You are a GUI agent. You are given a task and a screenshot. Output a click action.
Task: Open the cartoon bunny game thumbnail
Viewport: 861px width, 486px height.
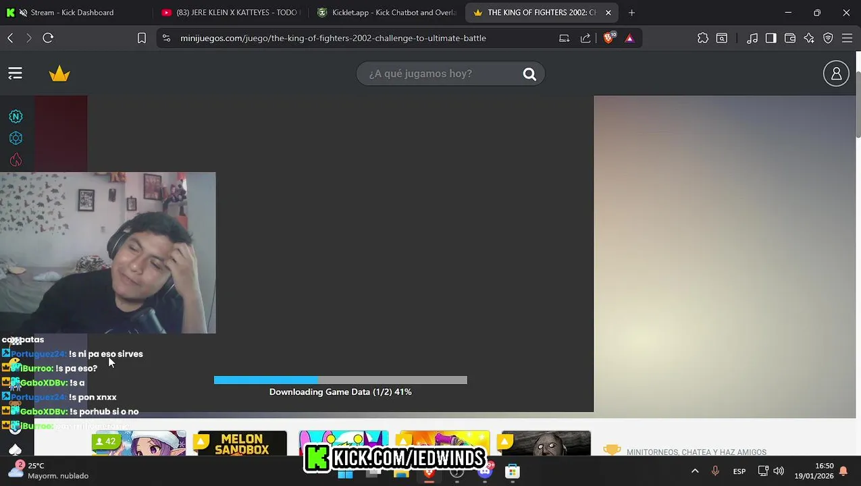point(344,443)
